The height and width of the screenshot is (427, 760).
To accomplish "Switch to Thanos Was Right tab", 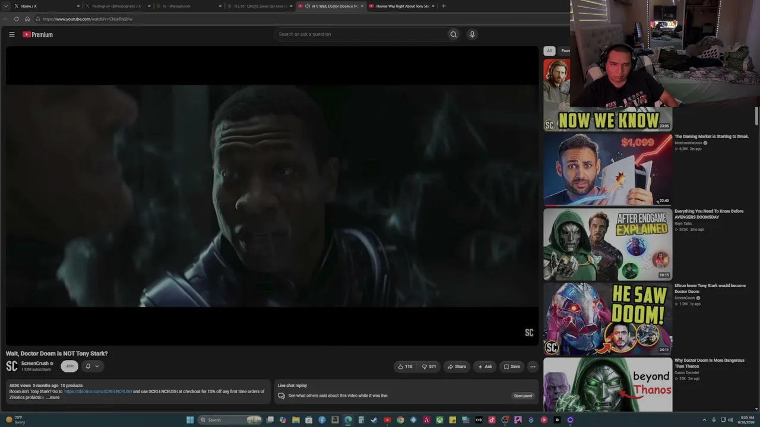I will coord(401,6).
